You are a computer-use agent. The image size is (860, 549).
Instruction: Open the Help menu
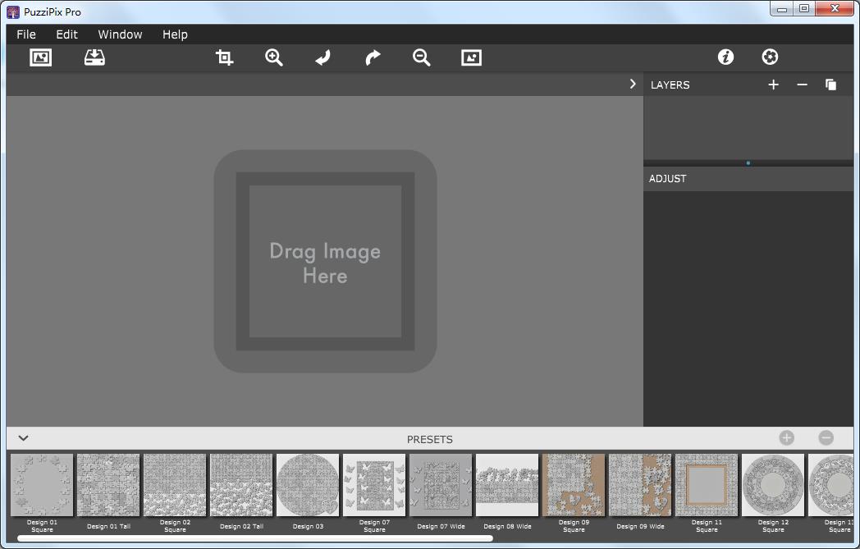tap(175, 34)
